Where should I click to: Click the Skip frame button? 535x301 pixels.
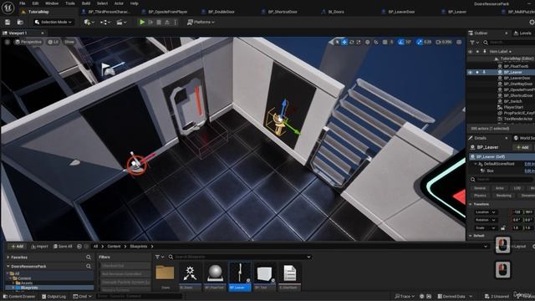(150, 23)
